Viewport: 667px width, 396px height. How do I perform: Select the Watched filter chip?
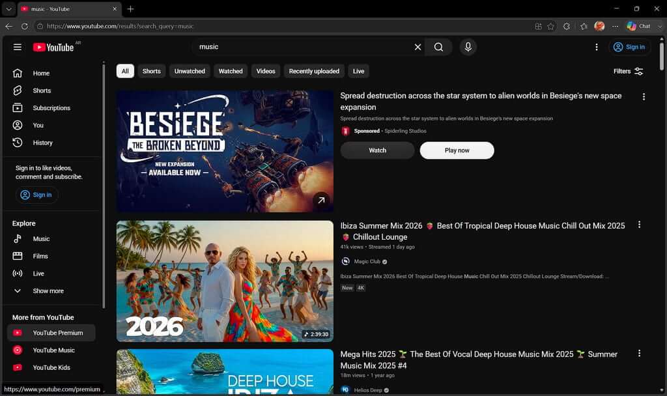pos(231,72)
